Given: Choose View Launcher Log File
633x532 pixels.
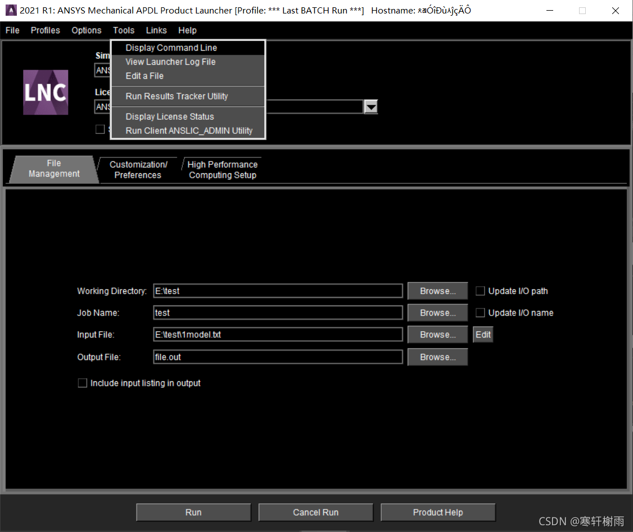Looking at the screenshot, I should (170, 62).
